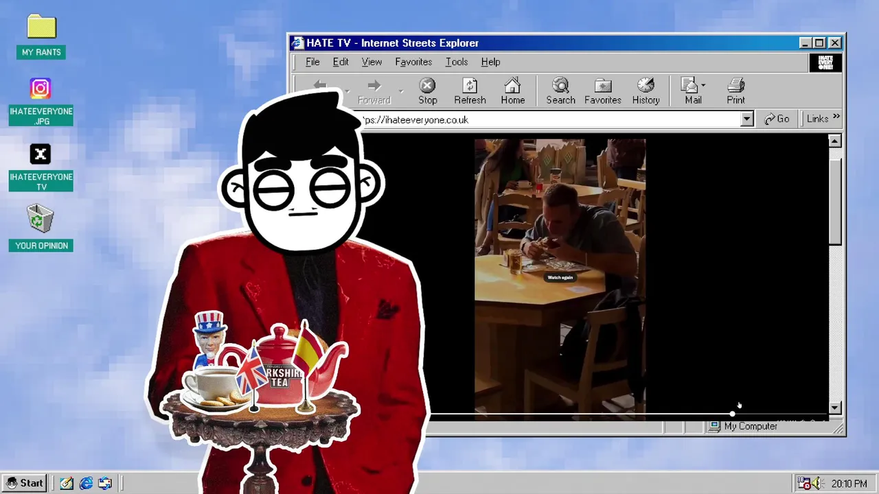Expand the Links toolbar chevron

(x=836, y=117)
